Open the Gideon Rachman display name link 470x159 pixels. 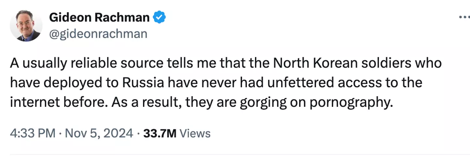(99, 18)
